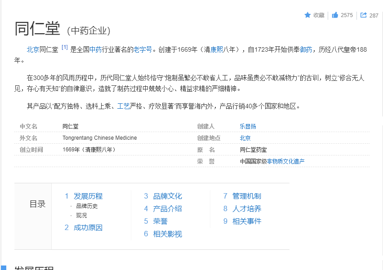Jump to 相关影视 section
The width and height of the screenshot is (383, 270).
pyautogui.click(x=167, y=234)
